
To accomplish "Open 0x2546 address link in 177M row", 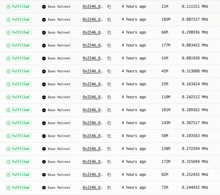I will coord(93,45).
